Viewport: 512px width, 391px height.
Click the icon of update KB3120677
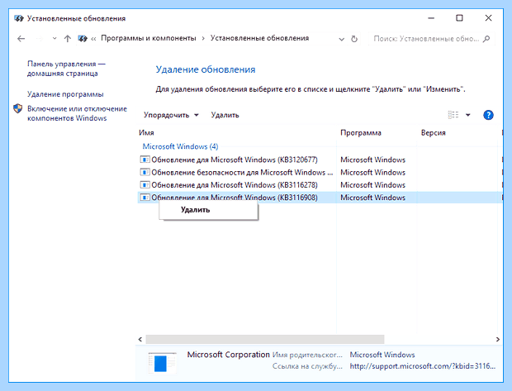(x=145, y=160)
